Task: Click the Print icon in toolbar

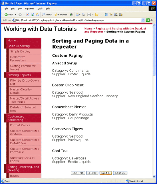Action: (x=83, y=15)
